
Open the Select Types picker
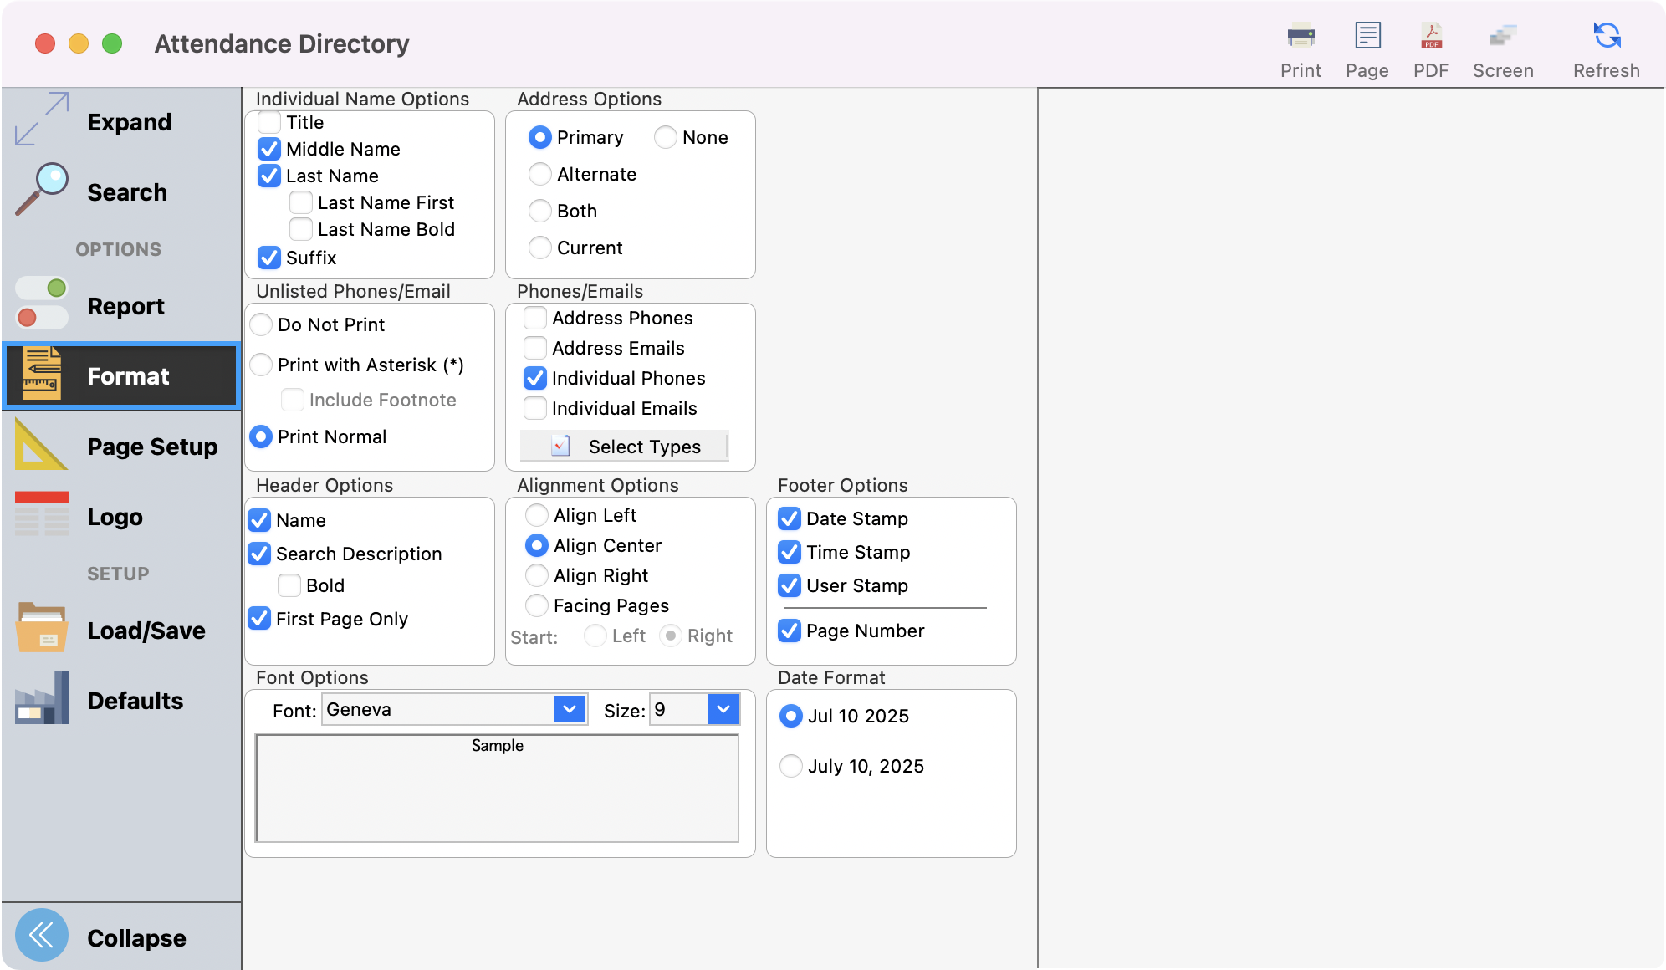point(624,446)
